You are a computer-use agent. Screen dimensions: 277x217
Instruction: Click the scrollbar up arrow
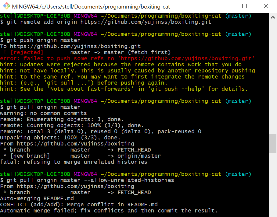click(273, 17)
